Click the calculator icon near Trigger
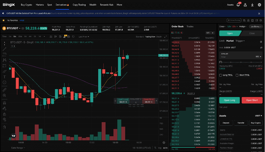Screen dimensions: 265x152 pyautogui.click(x=261, y=42)
